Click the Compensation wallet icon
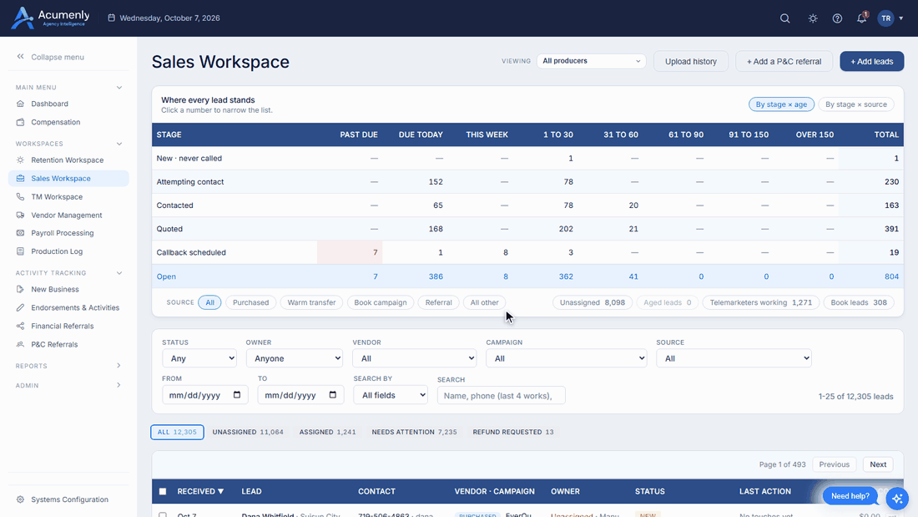Image resolution: width=918 pixels, height=517 pixels. click(x=21, y=122)
